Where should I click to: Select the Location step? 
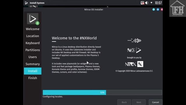[33, 36]
